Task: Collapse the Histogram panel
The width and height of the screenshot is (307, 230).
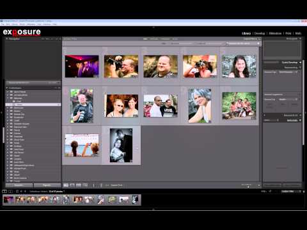Action: [300, 38]
